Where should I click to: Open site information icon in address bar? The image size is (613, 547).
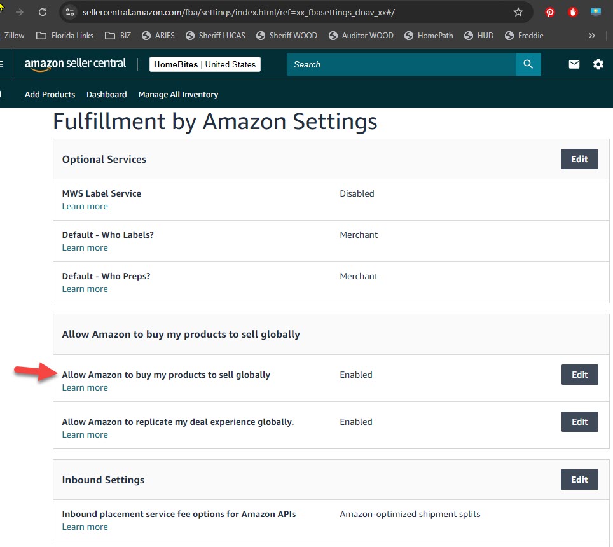tap(70, 12)
